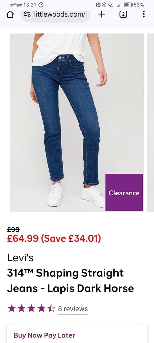Tap the 13:21 clock in status bar
The width and height of the screenshot is (154, 343).
30,5
